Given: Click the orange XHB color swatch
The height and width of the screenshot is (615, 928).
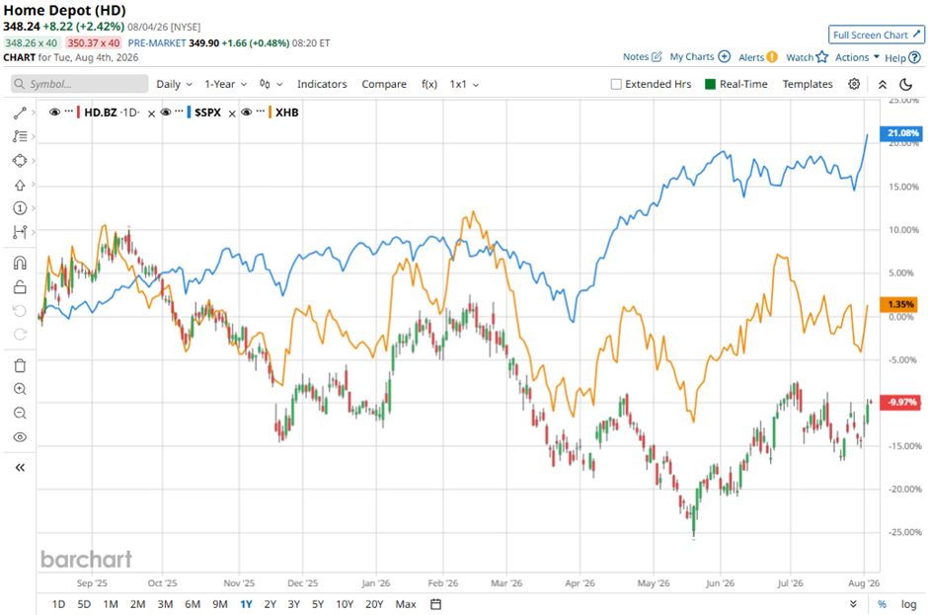Looking at the screenshot, I should pos(270,112).
